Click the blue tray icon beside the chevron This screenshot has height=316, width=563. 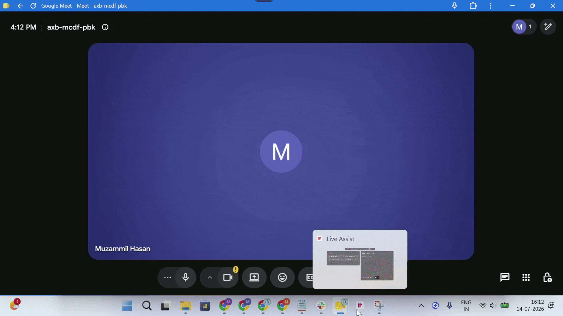point(435,305)
